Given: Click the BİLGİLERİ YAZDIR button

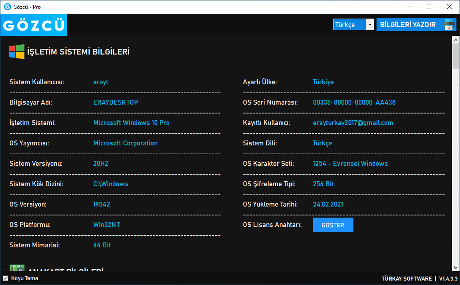Looking at the screenshot, I should [416, 25].
